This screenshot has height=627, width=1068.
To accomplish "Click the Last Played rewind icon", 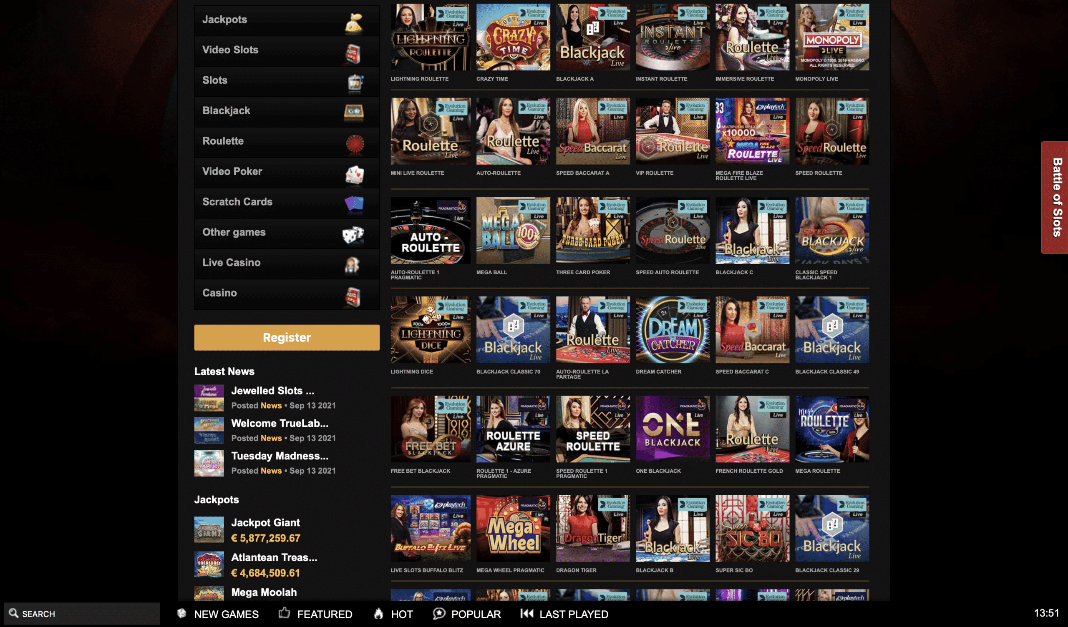I will 527,613.
